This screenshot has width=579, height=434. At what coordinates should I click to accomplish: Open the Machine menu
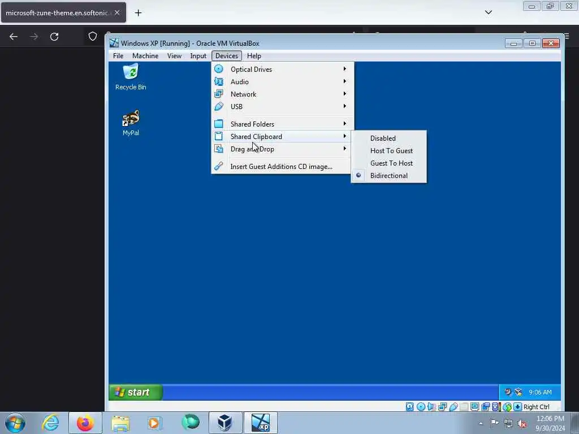145,56
